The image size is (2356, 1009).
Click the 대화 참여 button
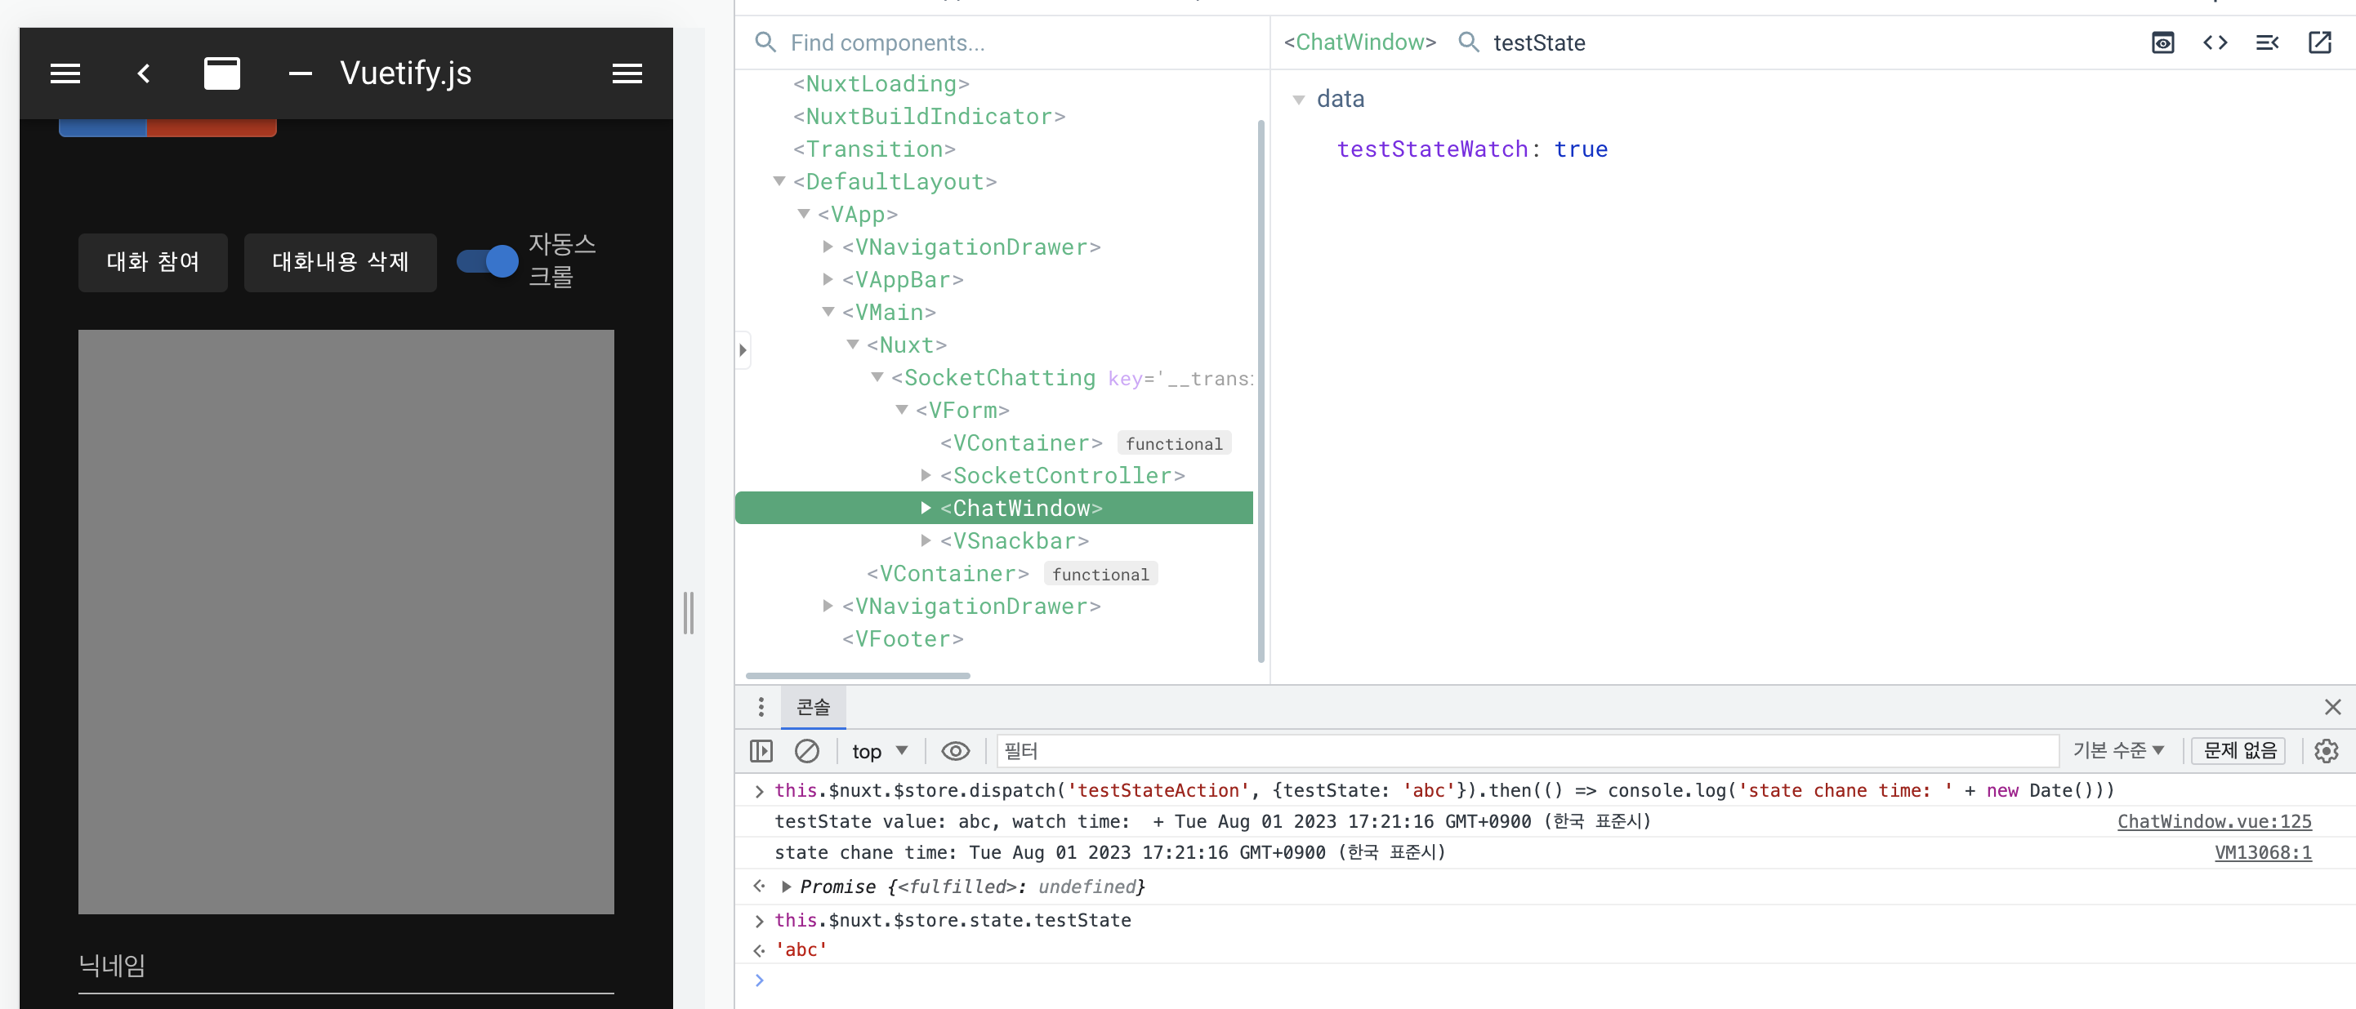click(x=153, y=262)
